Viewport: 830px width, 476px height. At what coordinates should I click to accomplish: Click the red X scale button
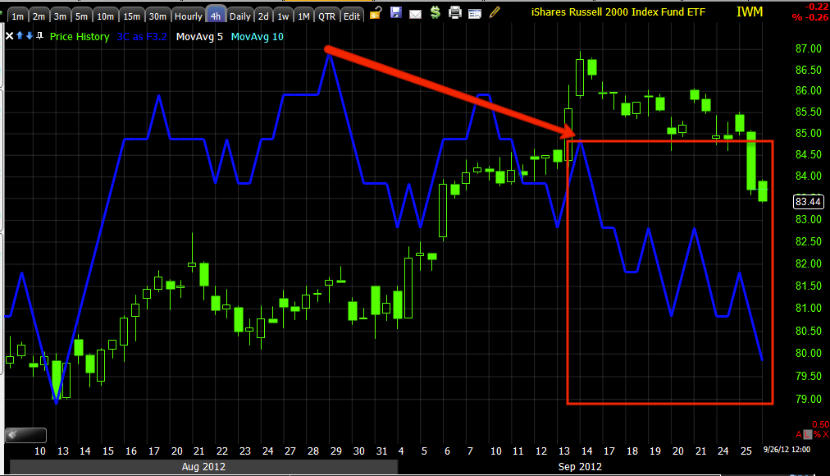(826, 434)
